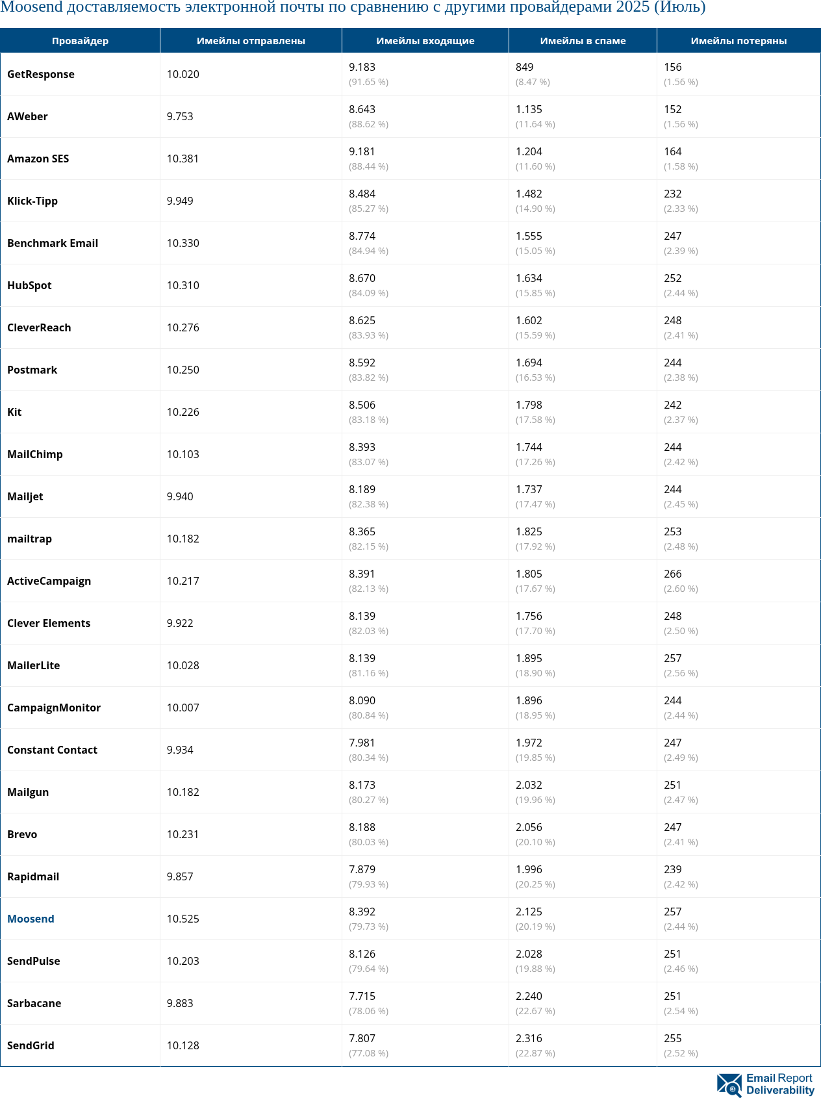Click the Email Report Deliverability logo icon
Image resolution: width=821 pixels, height=1098 pixels.
tap(729, 1084)
